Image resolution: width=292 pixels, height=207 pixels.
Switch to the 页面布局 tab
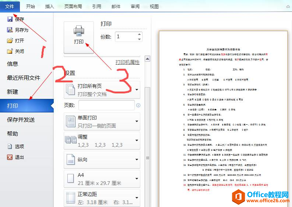(x=73, y=7)
